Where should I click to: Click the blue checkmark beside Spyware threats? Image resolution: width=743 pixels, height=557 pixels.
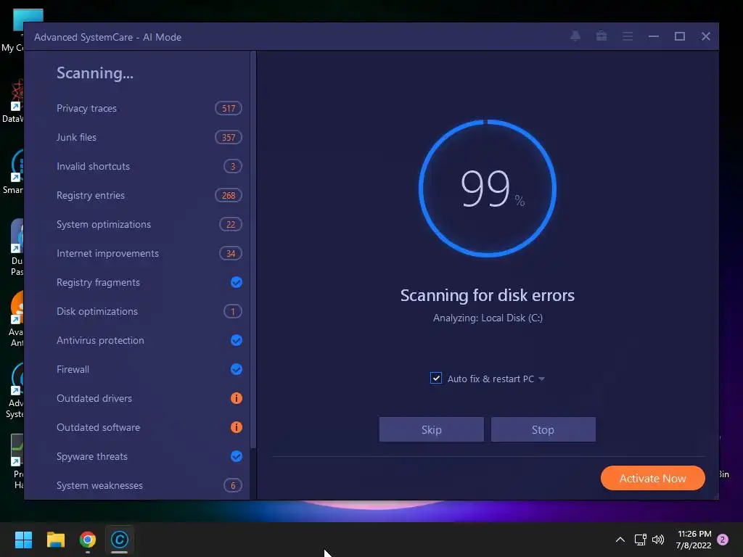pyautogui.click(x=236, y=456)
